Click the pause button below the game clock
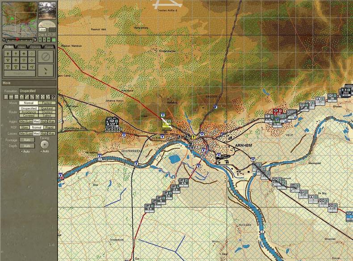This screenshot has width=353, height=261. 41,40
